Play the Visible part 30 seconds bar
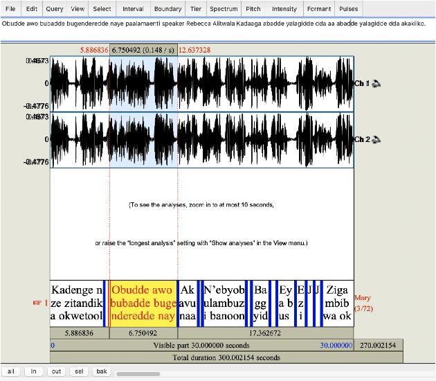This screenshot has width=436, height=381. (201, 345)
